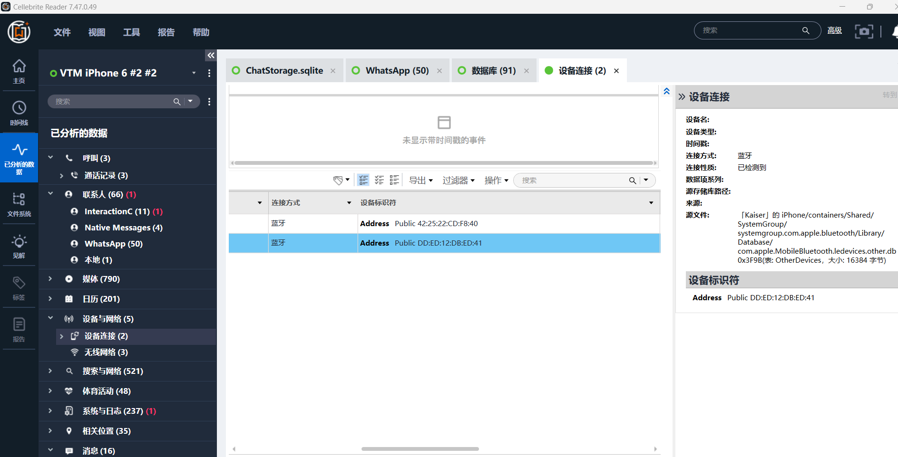Select the 已分析的数据 sidebar icon

(x=19, y=158)
